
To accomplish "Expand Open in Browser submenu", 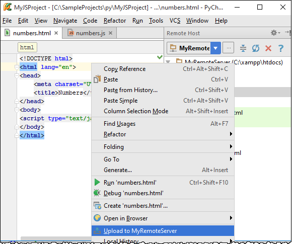I will 163,218.
